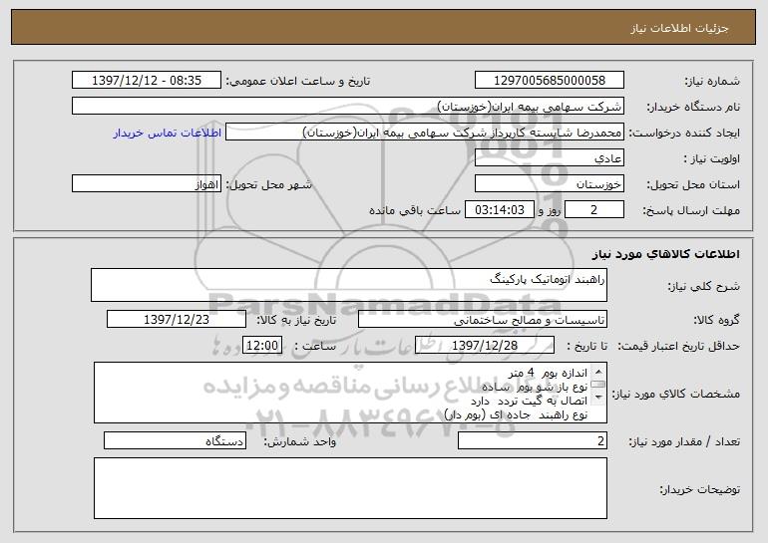
Task: Click the ایجاد کننده درخواست field
Action: pyautogui.click(x=425, y=133)
